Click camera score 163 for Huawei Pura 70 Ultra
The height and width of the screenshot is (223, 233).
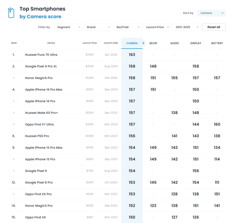pyautogui.click(x=132, y=55)
